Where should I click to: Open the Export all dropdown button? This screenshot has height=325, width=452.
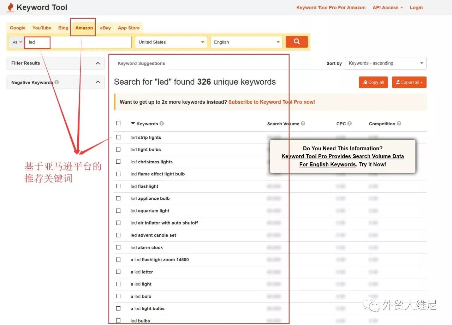[409, 82]
